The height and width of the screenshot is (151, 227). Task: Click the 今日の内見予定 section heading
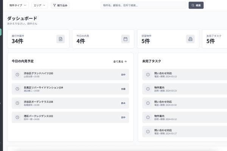(23, 61)
